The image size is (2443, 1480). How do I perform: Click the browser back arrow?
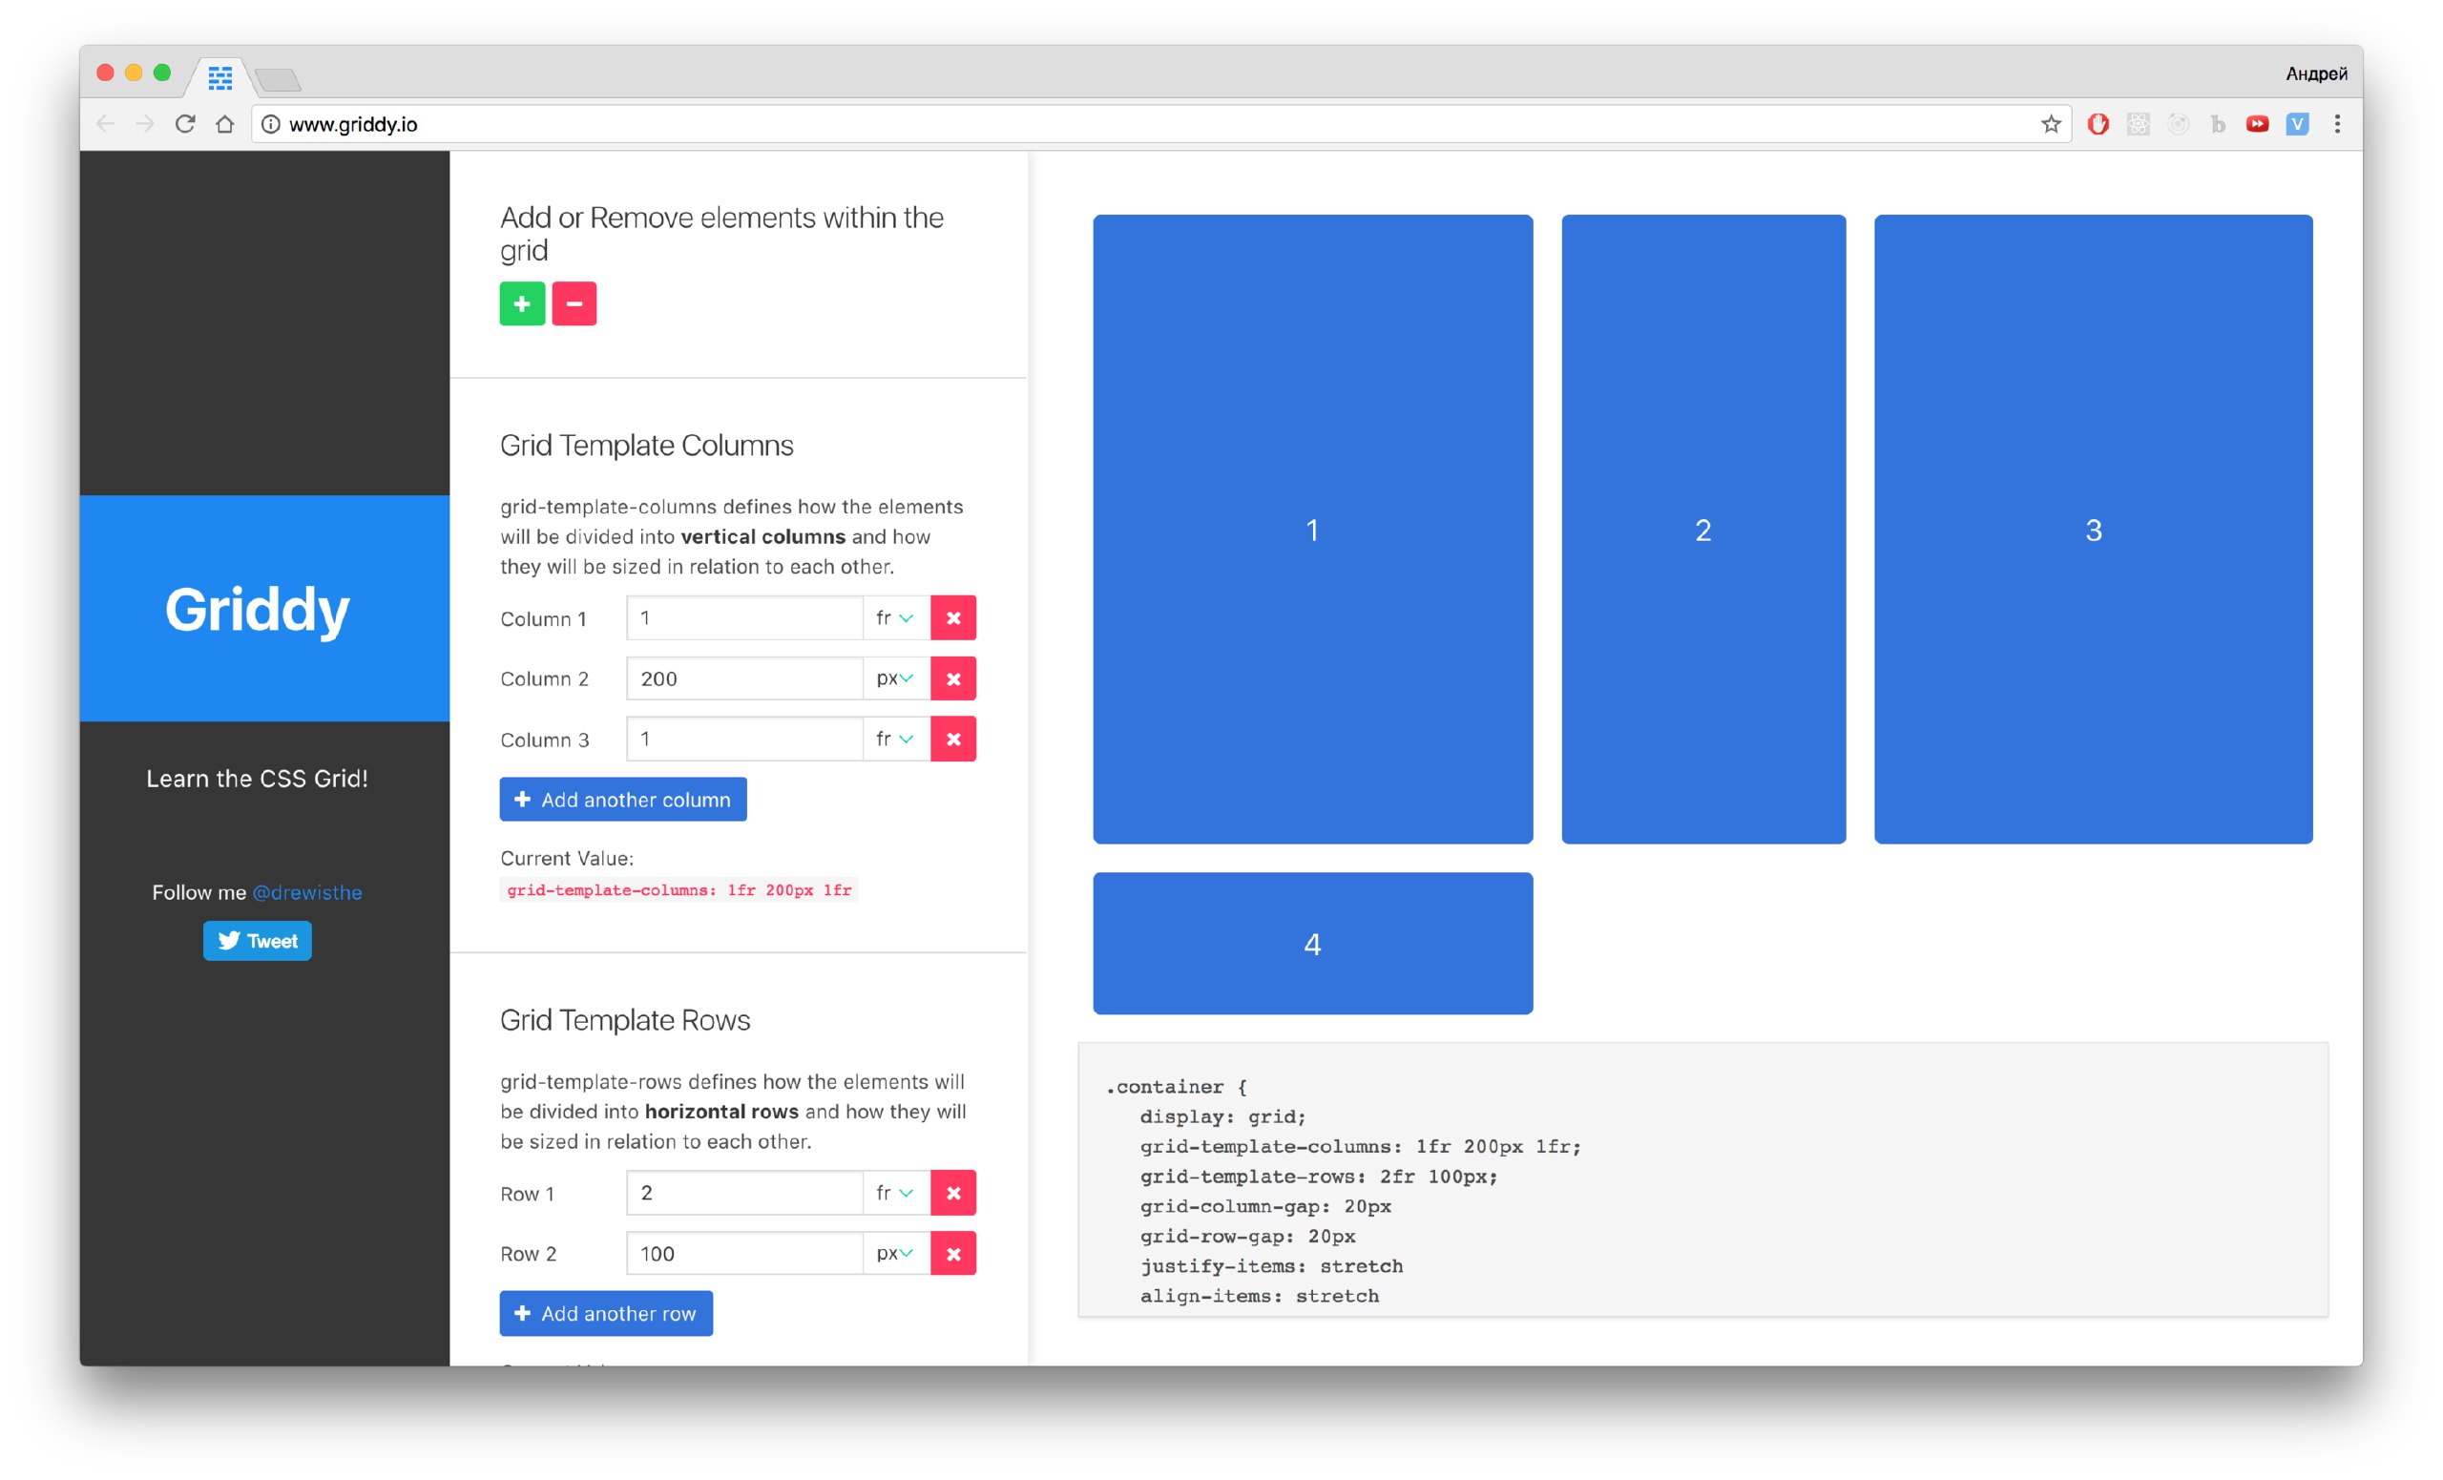coord(105,124)
